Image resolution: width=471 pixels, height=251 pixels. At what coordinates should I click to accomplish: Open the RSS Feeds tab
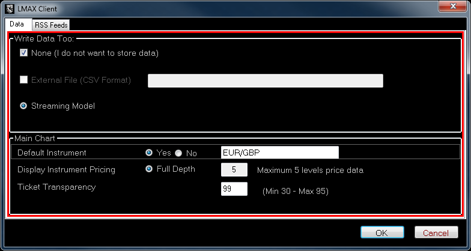point(51,25)
